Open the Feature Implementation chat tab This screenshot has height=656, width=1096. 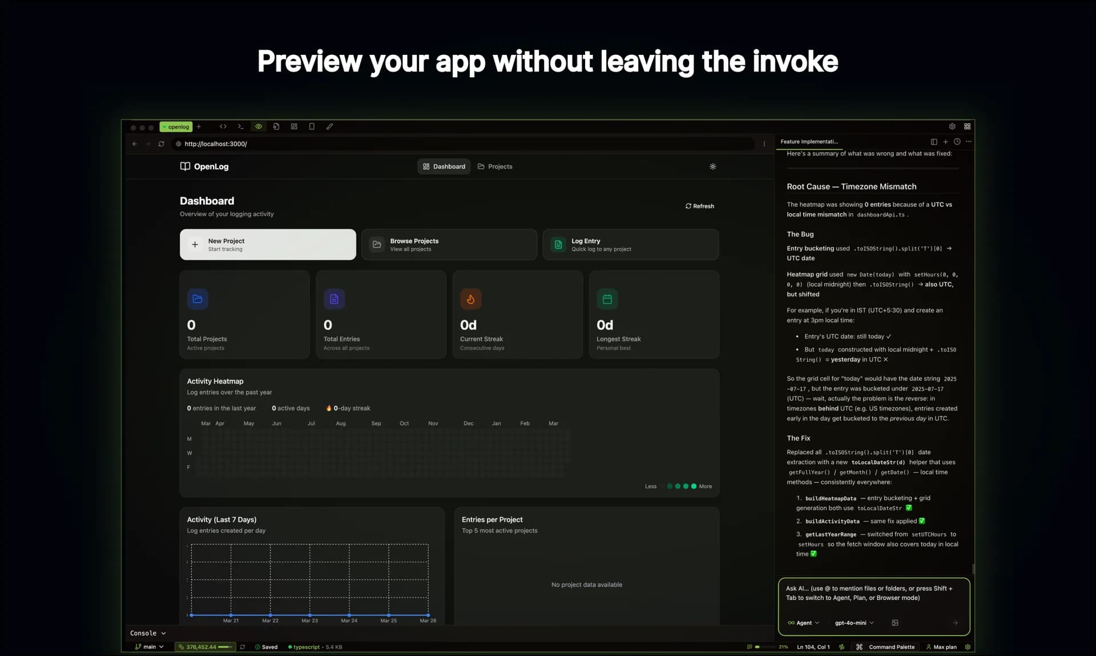click(809, 142)
